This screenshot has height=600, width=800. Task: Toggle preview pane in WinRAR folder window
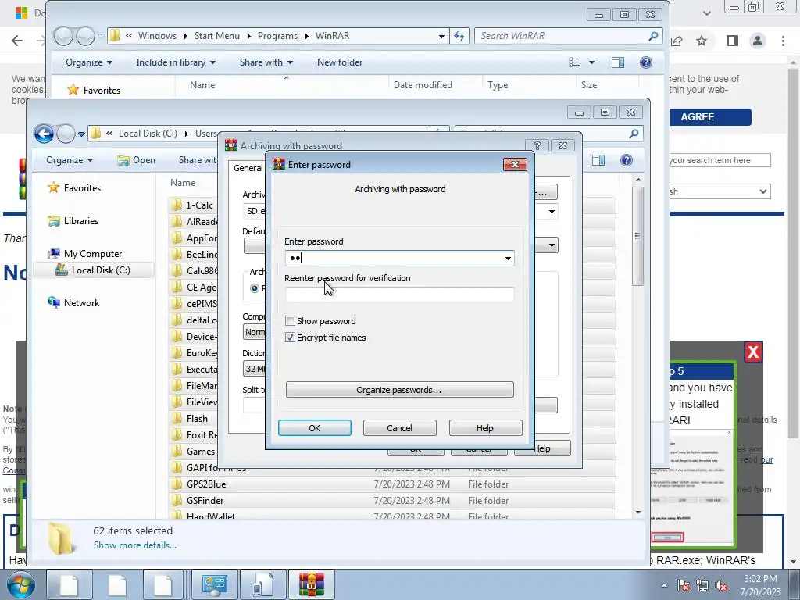(x=618, y=62)
